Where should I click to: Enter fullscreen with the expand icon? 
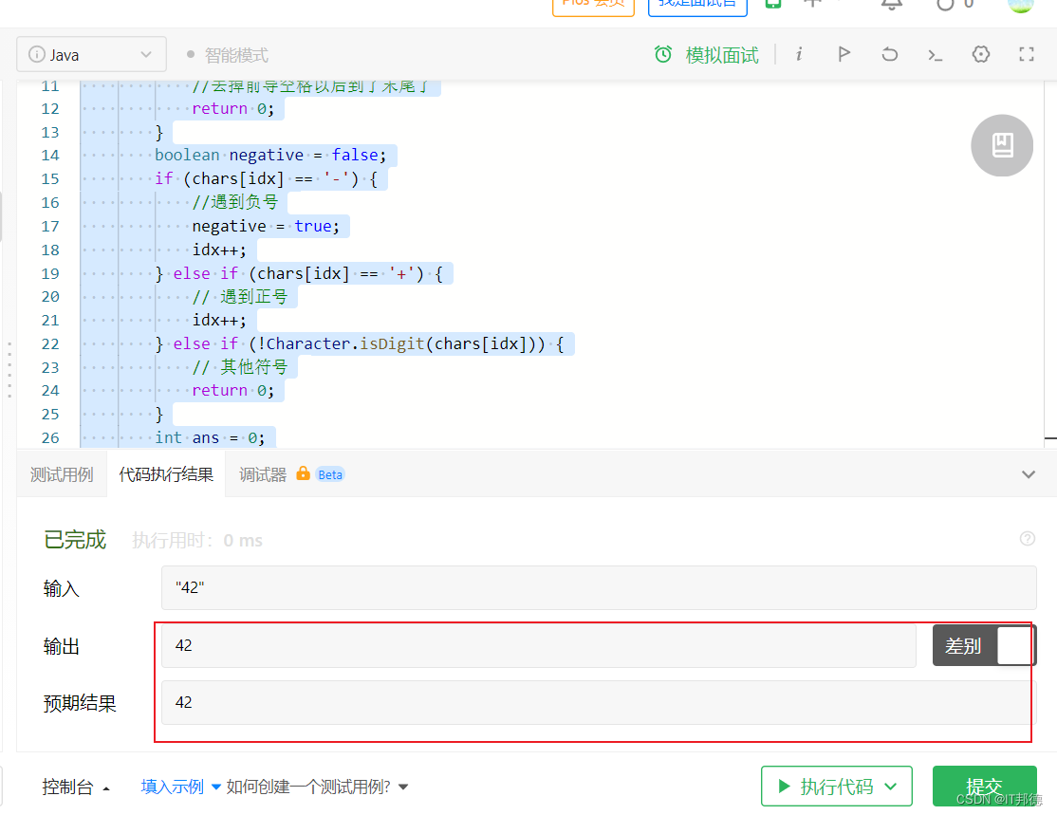[x=1027, y=54]
